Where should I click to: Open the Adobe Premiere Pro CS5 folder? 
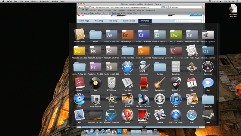pyautogui.click(x=95, y=67)
